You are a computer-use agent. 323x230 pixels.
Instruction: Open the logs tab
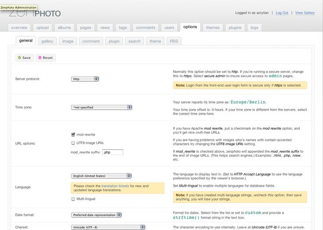click(x=254, y=28)
